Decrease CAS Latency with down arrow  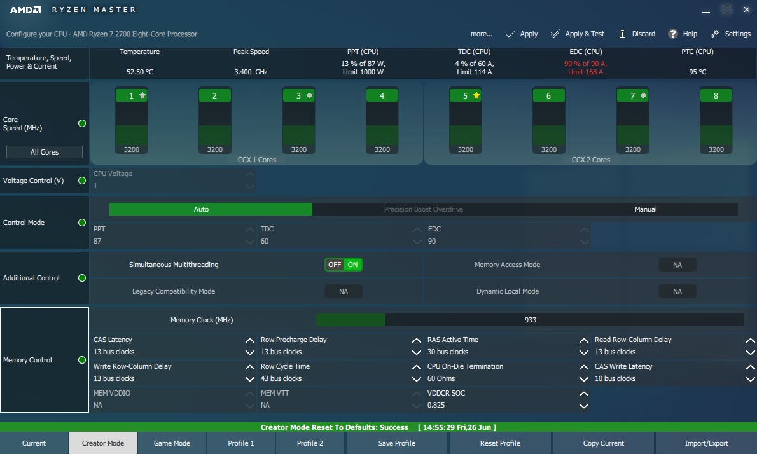point(249,352)
